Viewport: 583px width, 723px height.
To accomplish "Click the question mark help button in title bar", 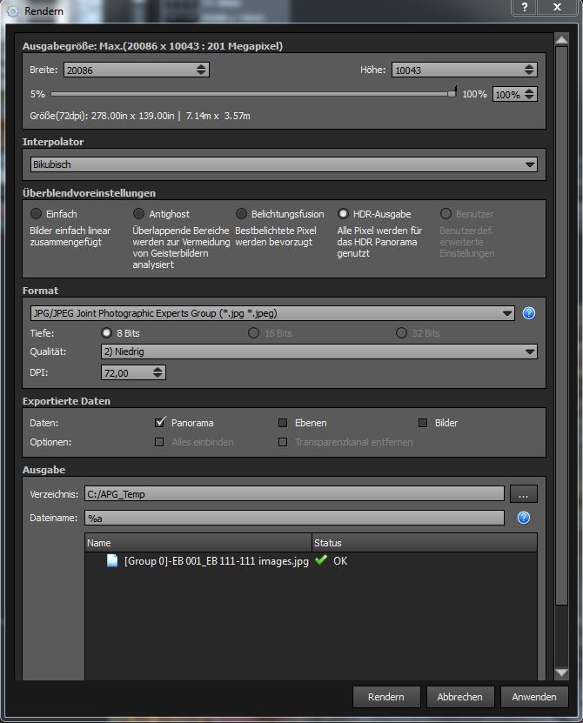I will [x=525, y=10].
